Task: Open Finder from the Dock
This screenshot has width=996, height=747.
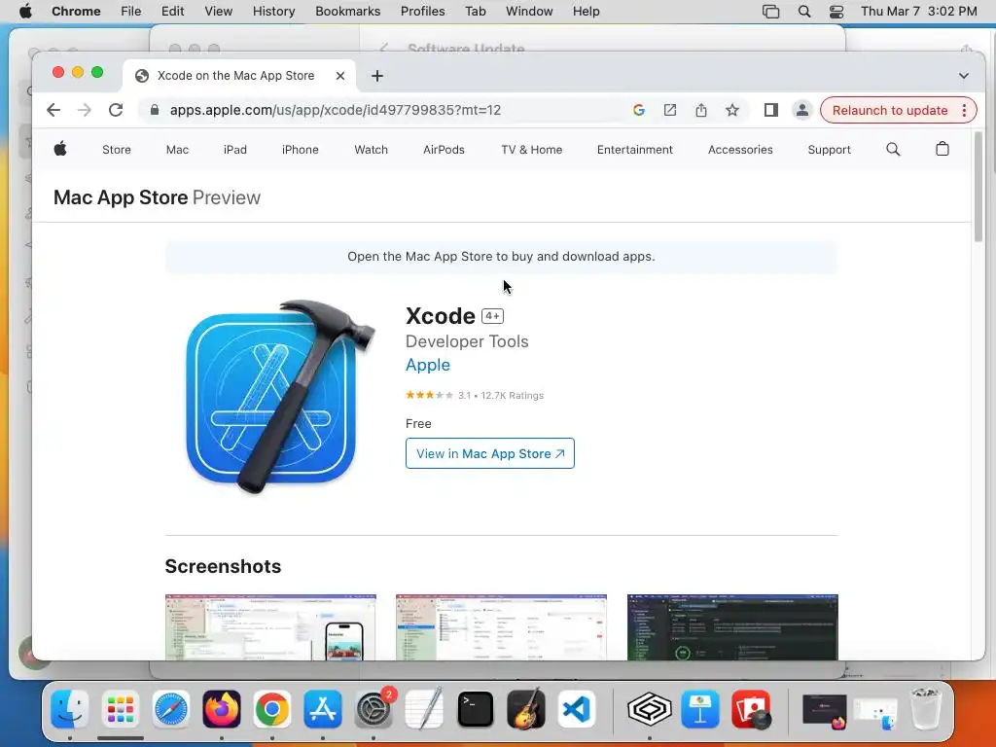Action: [70, 709]
